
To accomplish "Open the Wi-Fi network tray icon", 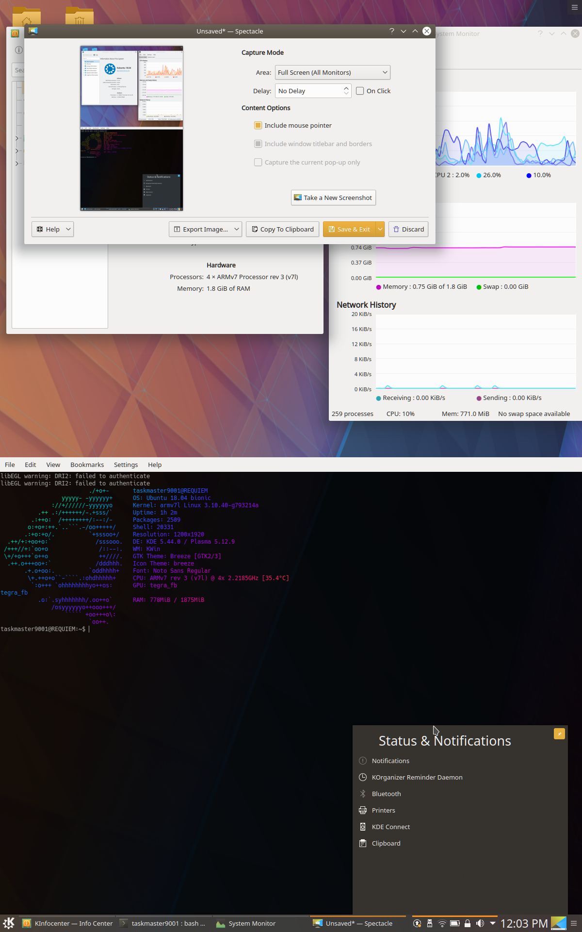I will [x=442, y=923].
